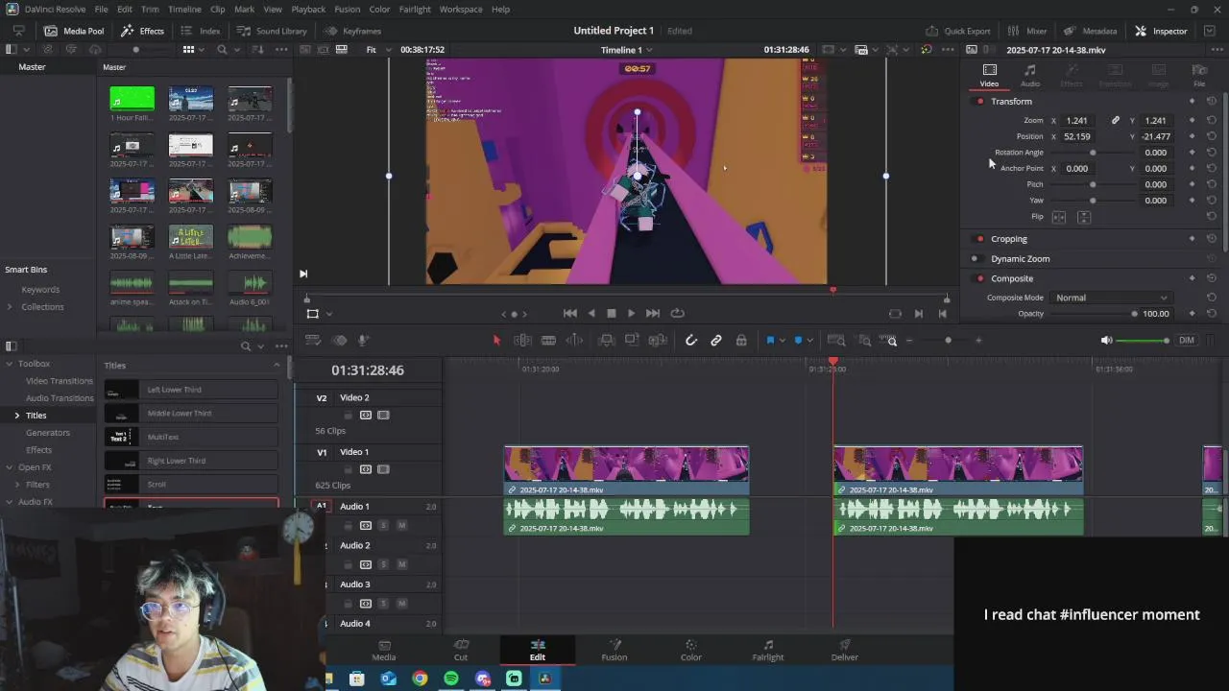Select the arrow Selection Mode tool
1229x691 pixels.
coord(496,341)
